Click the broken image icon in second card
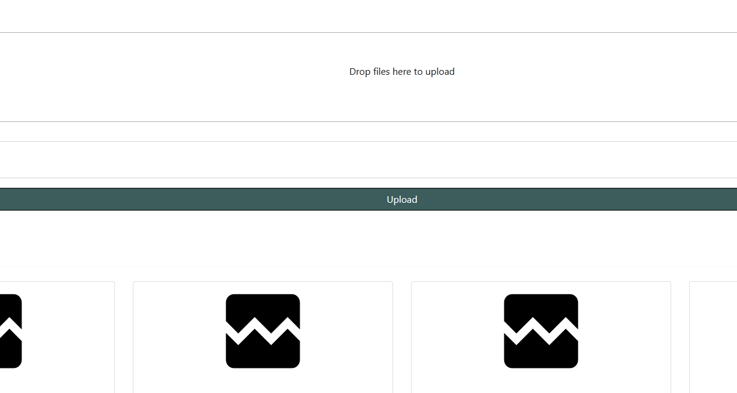This screenshot has width=737, height=393. pyautogui.click(x=263, y=331)
